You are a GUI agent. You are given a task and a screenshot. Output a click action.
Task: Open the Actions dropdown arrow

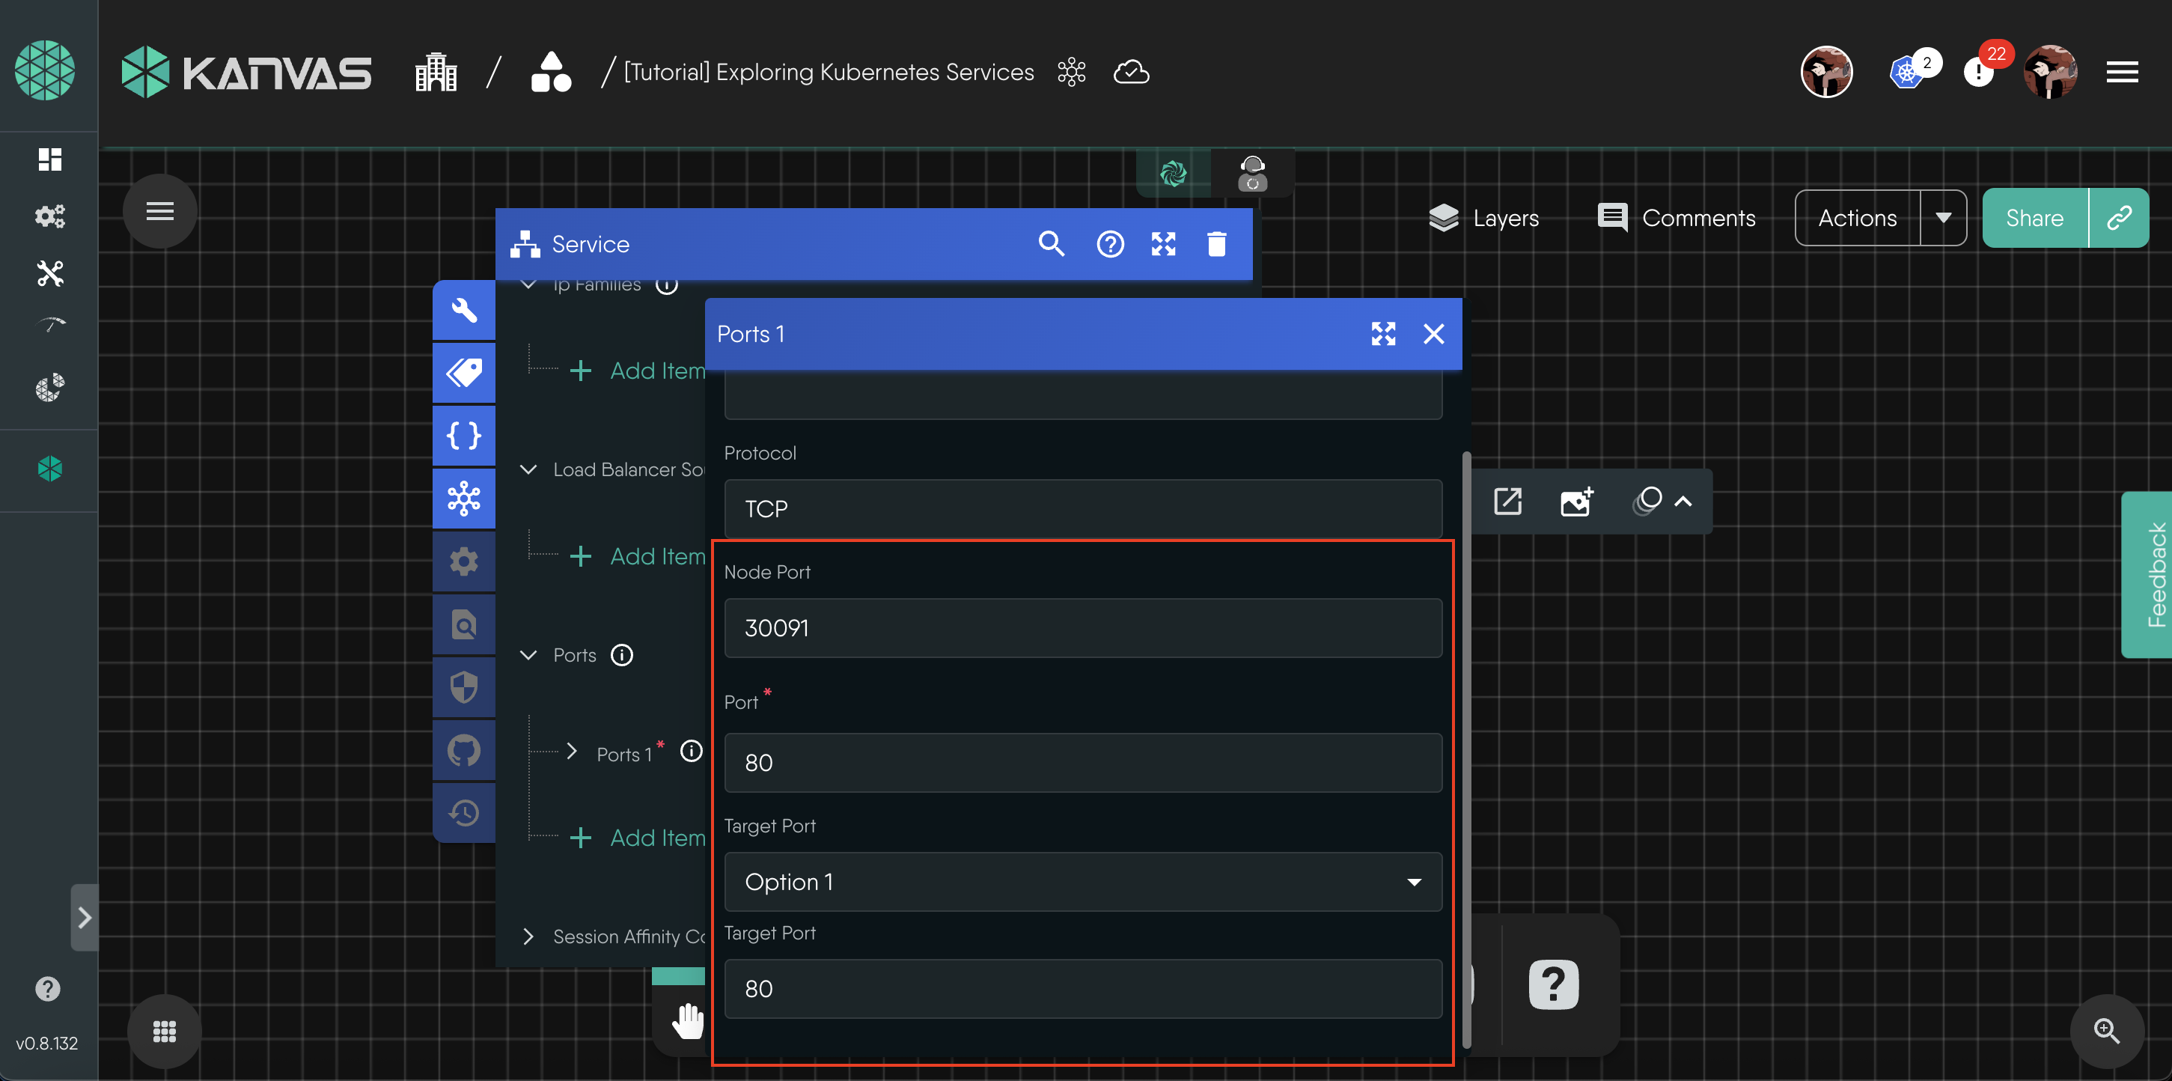(x=1943, y=219)
